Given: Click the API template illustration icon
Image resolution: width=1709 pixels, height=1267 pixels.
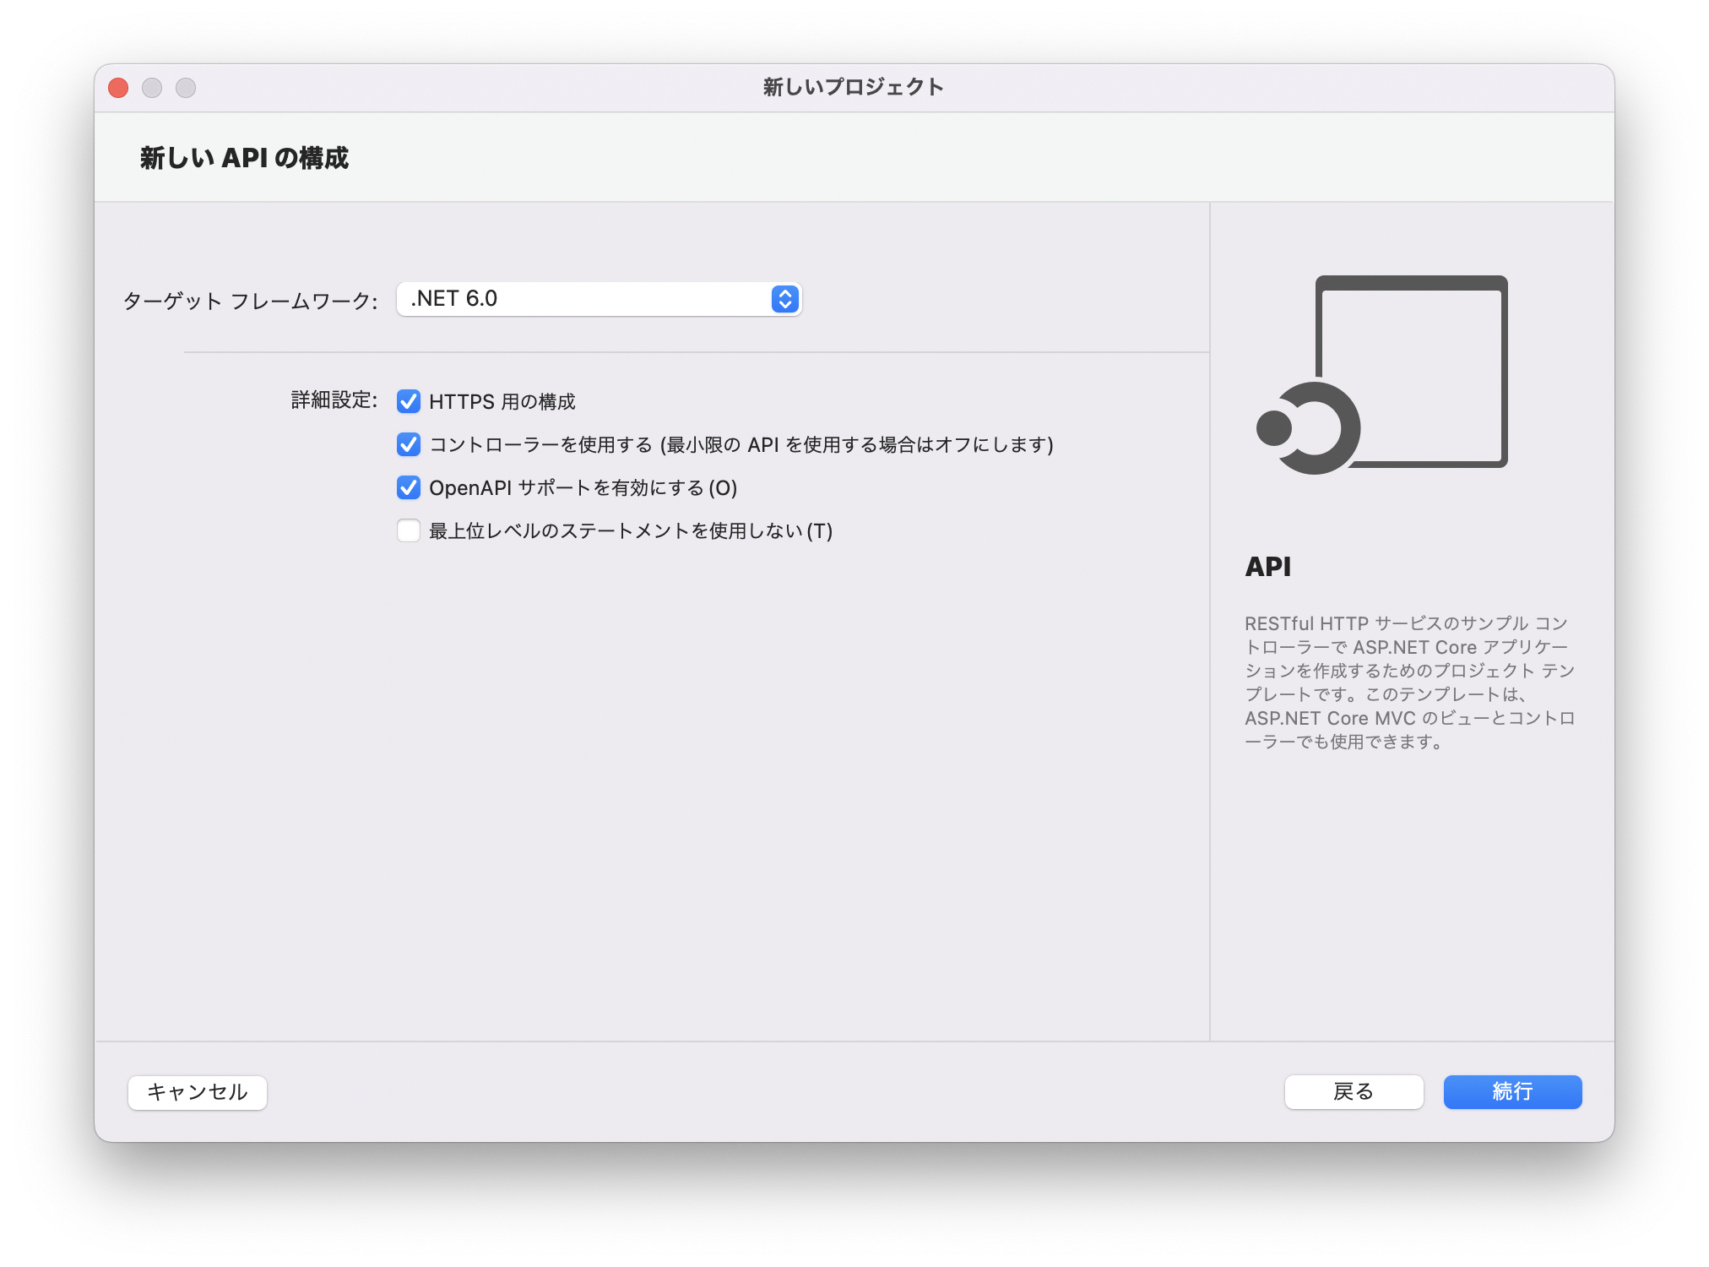Looking at the screenshot, I should coord(1383,374).
